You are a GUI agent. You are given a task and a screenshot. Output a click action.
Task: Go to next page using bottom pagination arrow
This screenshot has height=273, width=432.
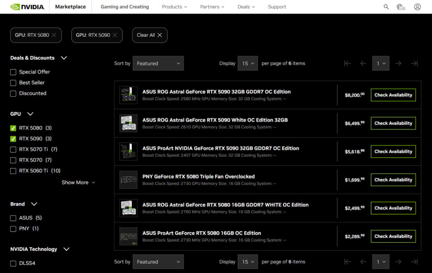tap(399, 262)
